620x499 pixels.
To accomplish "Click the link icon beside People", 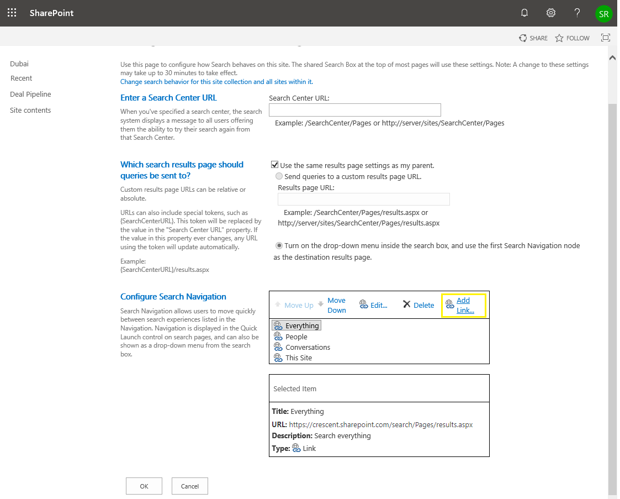I will pos(278,337).
